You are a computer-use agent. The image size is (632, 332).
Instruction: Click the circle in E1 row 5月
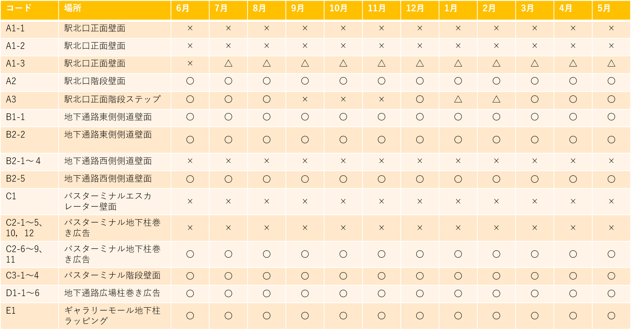click(611, 316)
